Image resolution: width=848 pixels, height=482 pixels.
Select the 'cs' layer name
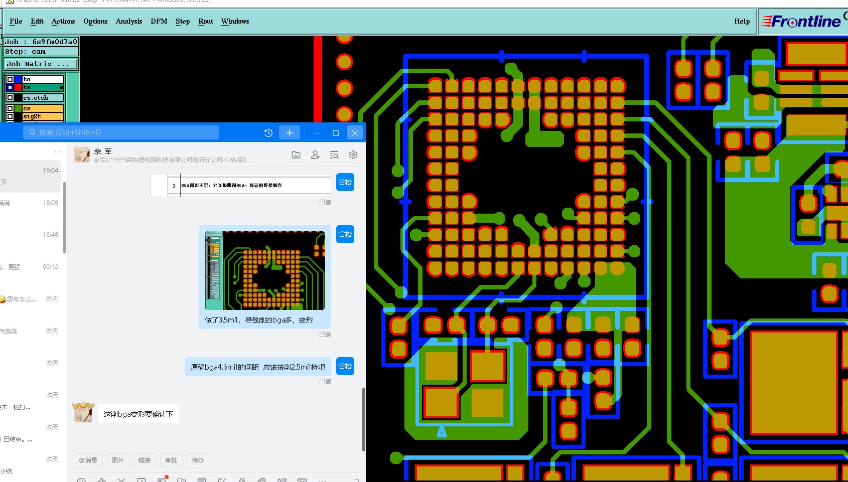coord(43,108)
